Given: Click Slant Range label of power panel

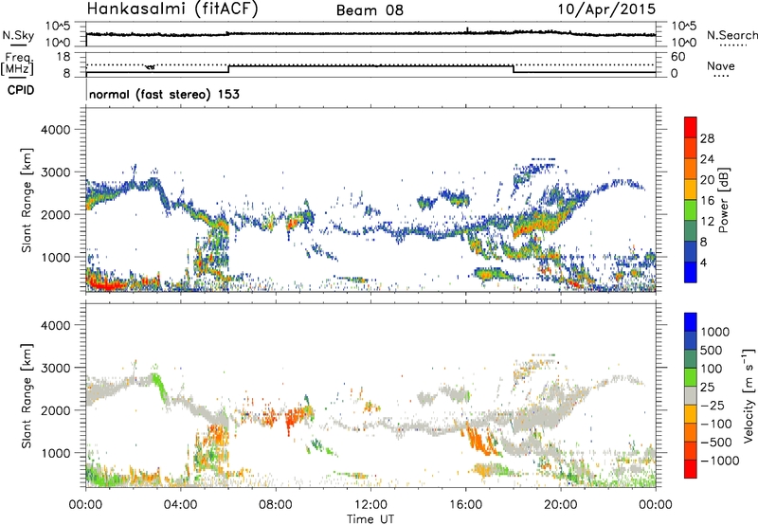Looking at the screenshot, I should 27,200.
